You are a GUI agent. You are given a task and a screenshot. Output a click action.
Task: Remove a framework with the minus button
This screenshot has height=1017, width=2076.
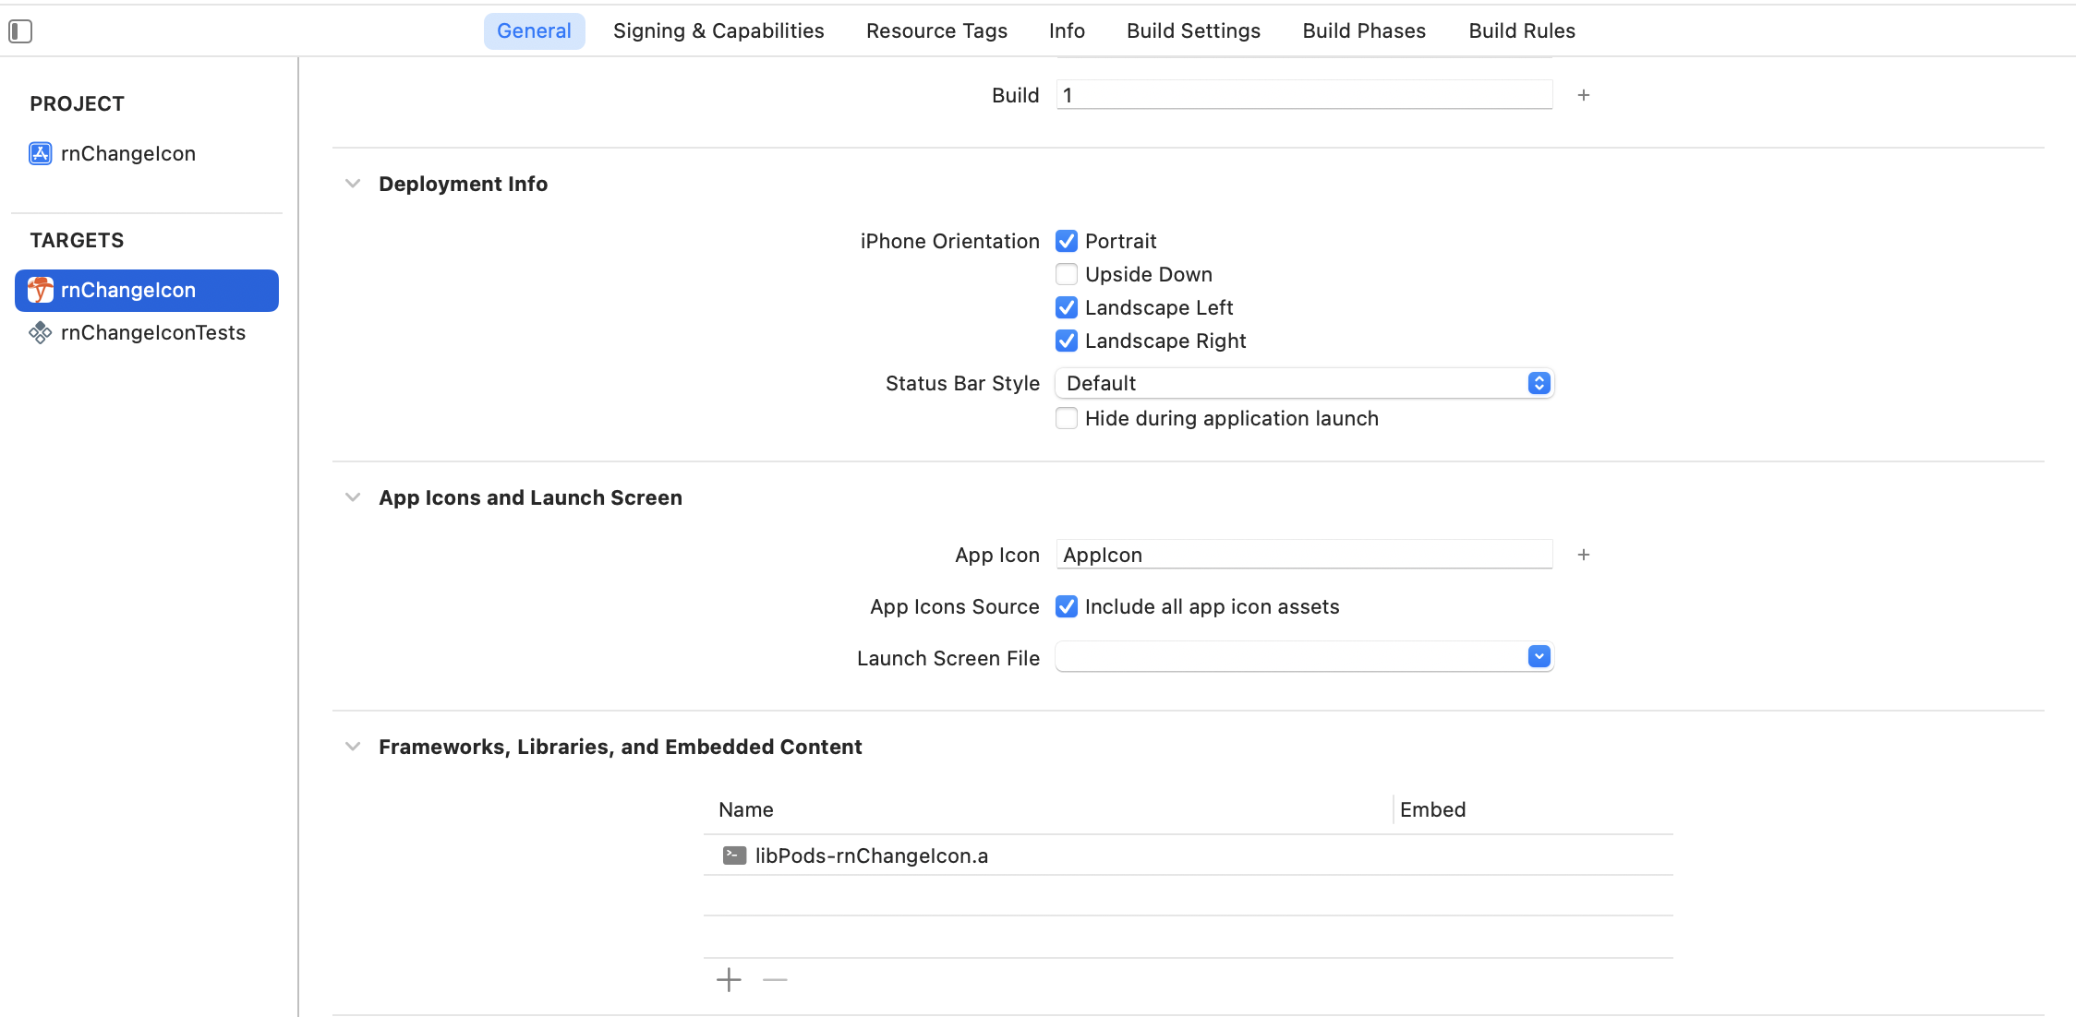pyautogui.click(x=775, y=979)
